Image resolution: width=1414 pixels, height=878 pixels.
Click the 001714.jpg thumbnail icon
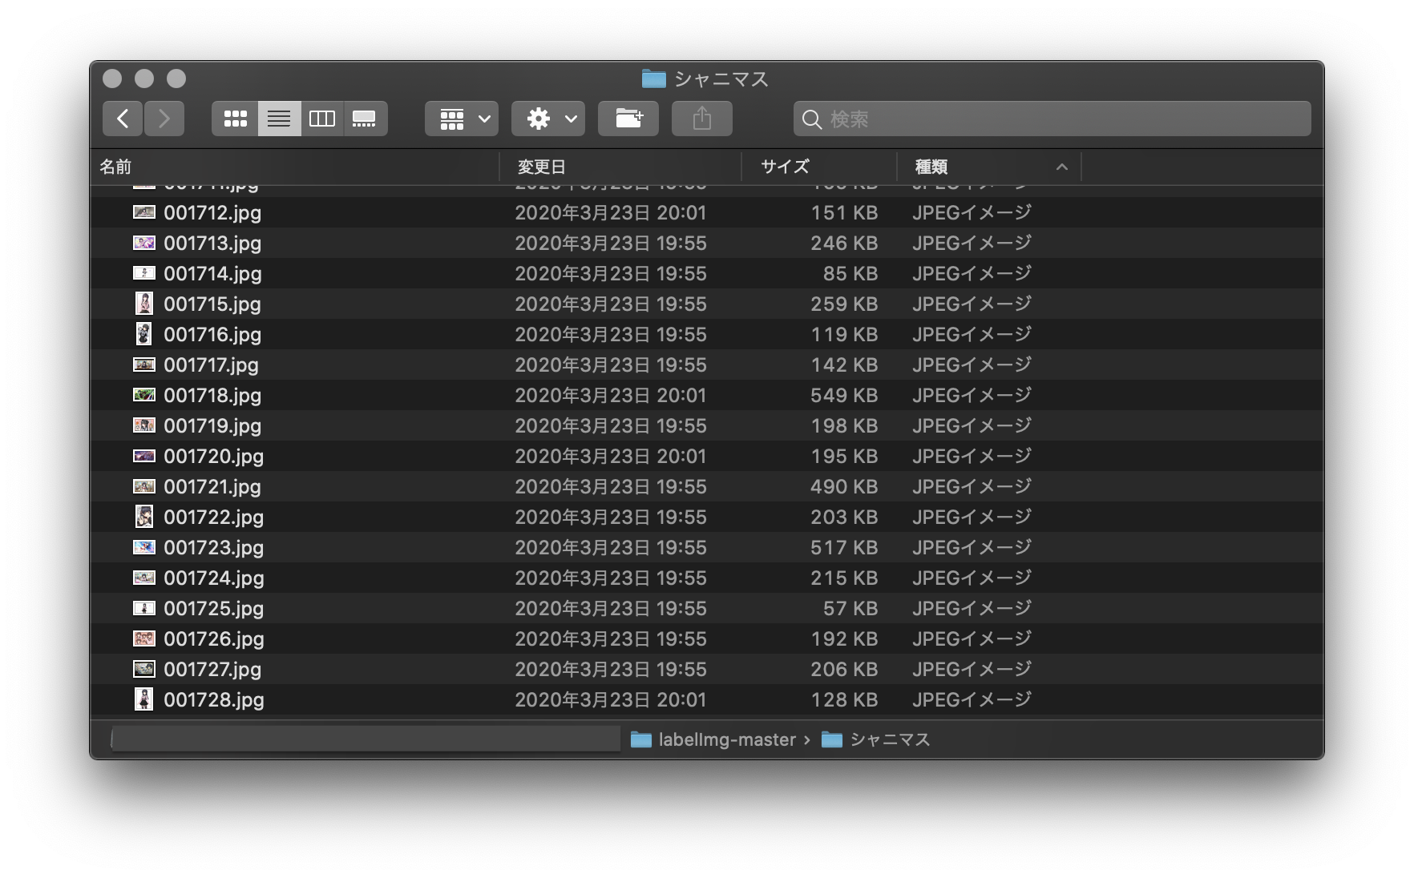144,273
